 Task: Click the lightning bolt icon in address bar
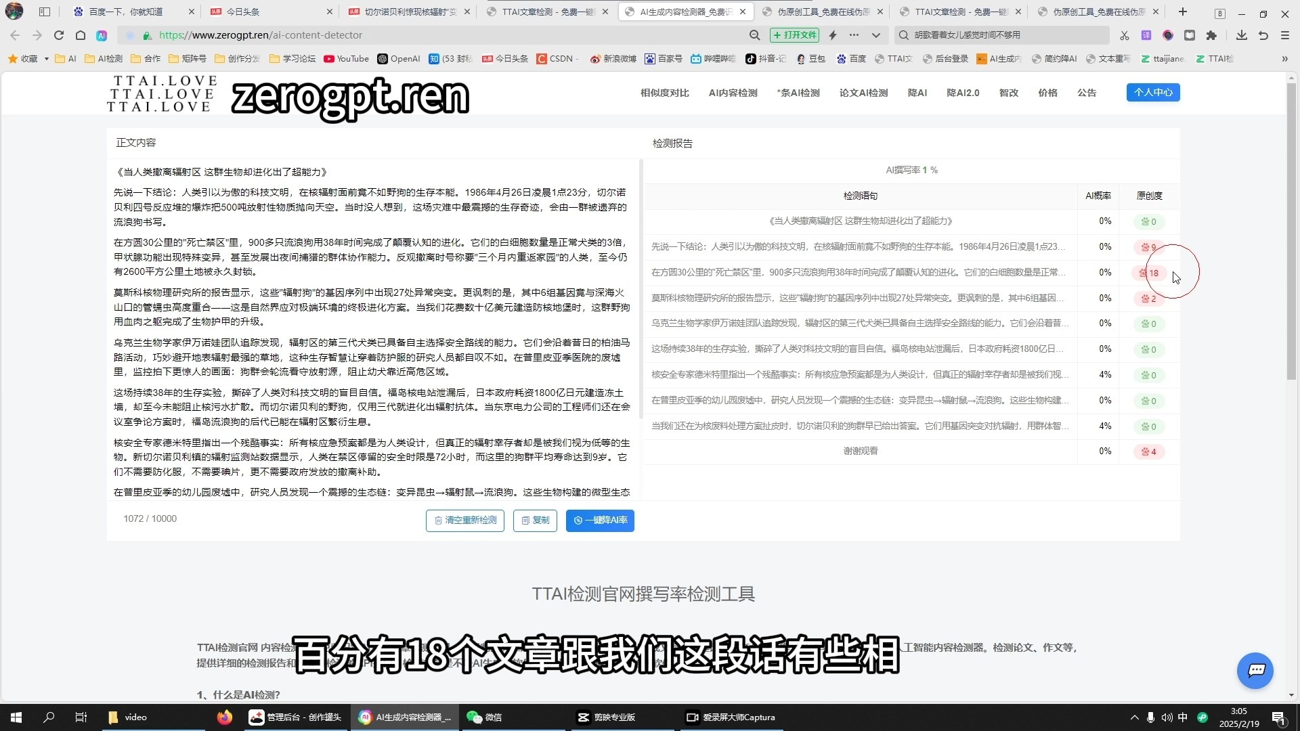click(833, 35)
